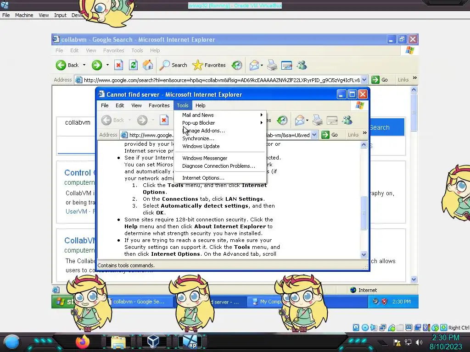Image resolution: width=470 pixels, height=352 pixels.
Task: Open Mail dropdown arrow in Google Search window
Action: (262, 65)
